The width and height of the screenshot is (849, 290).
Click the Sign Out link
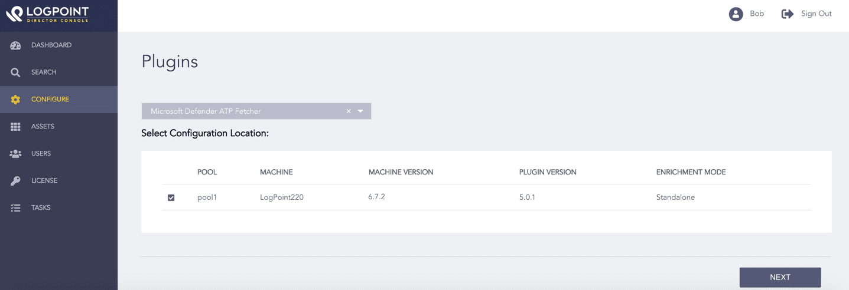coord(816,14)
